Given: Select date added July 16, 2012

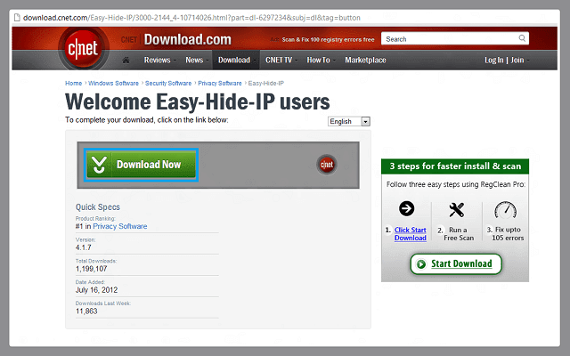Looking at the screenshot, I should pos(96,290).
